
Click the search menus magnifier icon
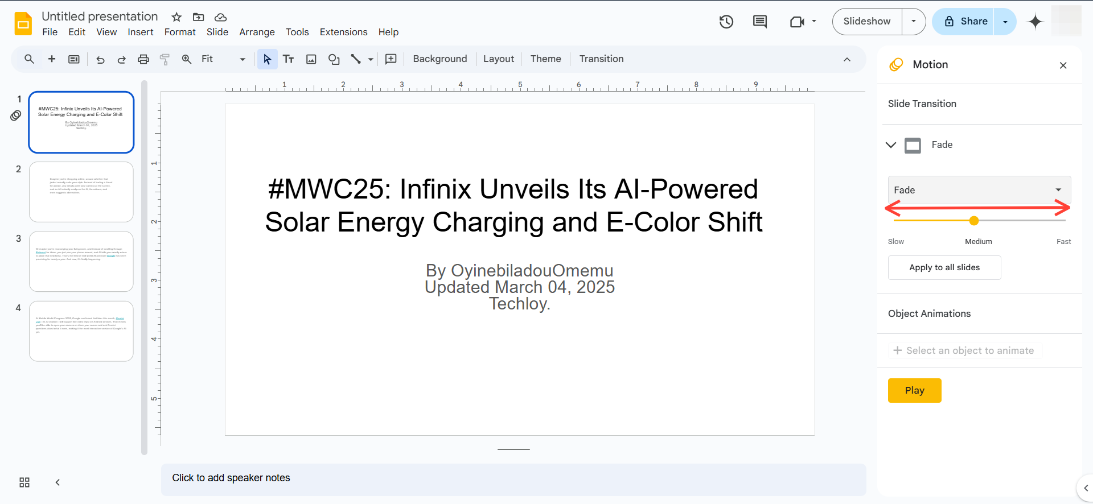(x=29, y=59)
